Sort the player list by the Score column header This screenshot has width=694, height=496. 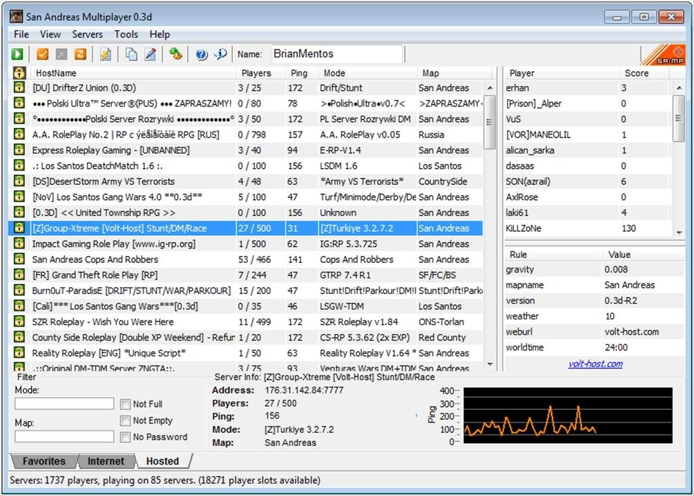click(x=644, y=73)
